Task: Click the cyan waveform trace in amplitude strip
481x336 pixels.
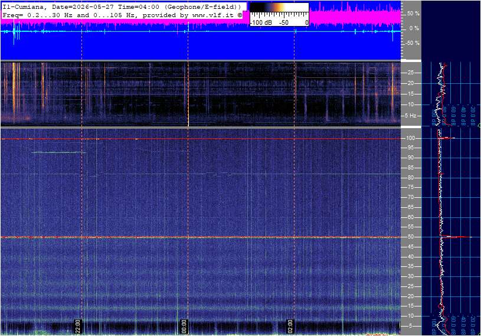Action: pyautogui.click(x=201, y=31)
